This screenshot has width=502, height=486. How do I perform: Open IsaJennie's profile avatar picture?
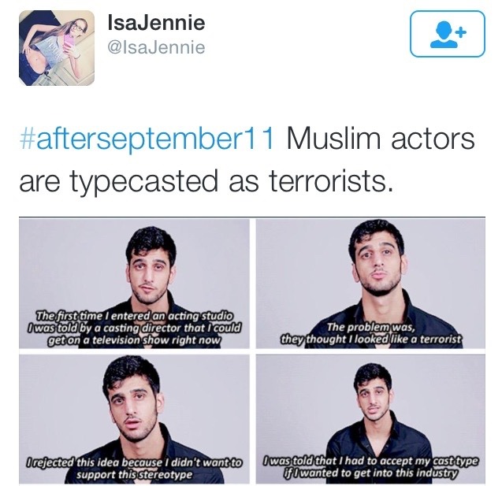click(57, 48)
